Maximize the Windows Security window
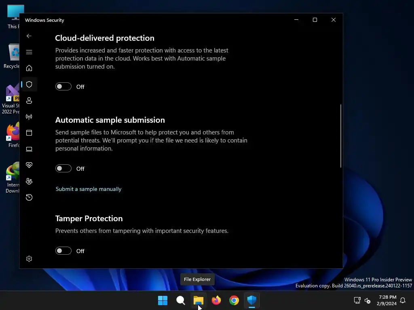This screenshot has height=310, width=414. tap(315, 20)
